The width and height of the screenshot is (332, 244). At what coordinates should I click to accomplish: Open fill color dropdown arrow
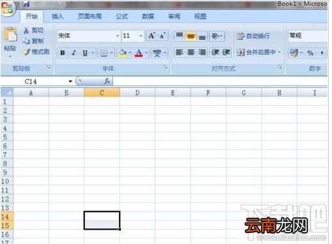(x=130, y=53)
